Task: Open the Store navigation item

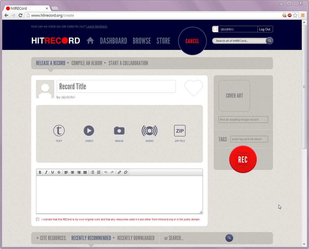Action: point(163,41)
